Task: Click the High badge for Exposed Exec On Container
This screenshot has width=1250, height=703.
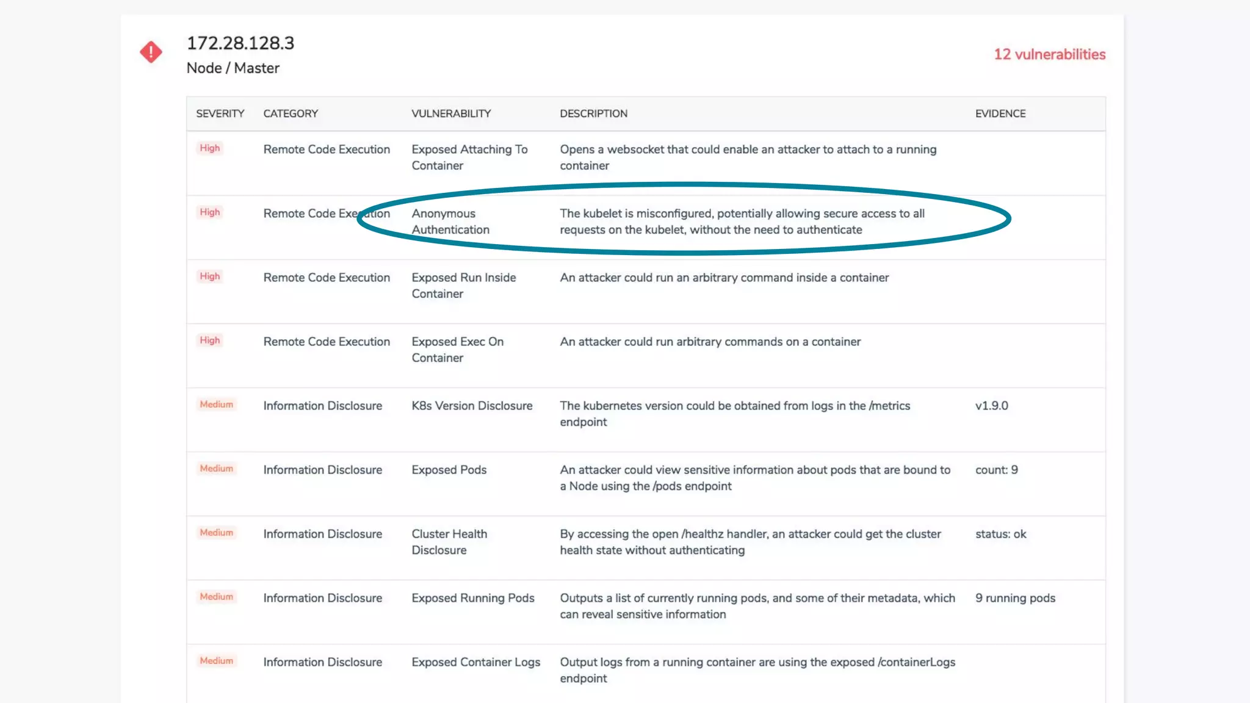Action: 209,341
